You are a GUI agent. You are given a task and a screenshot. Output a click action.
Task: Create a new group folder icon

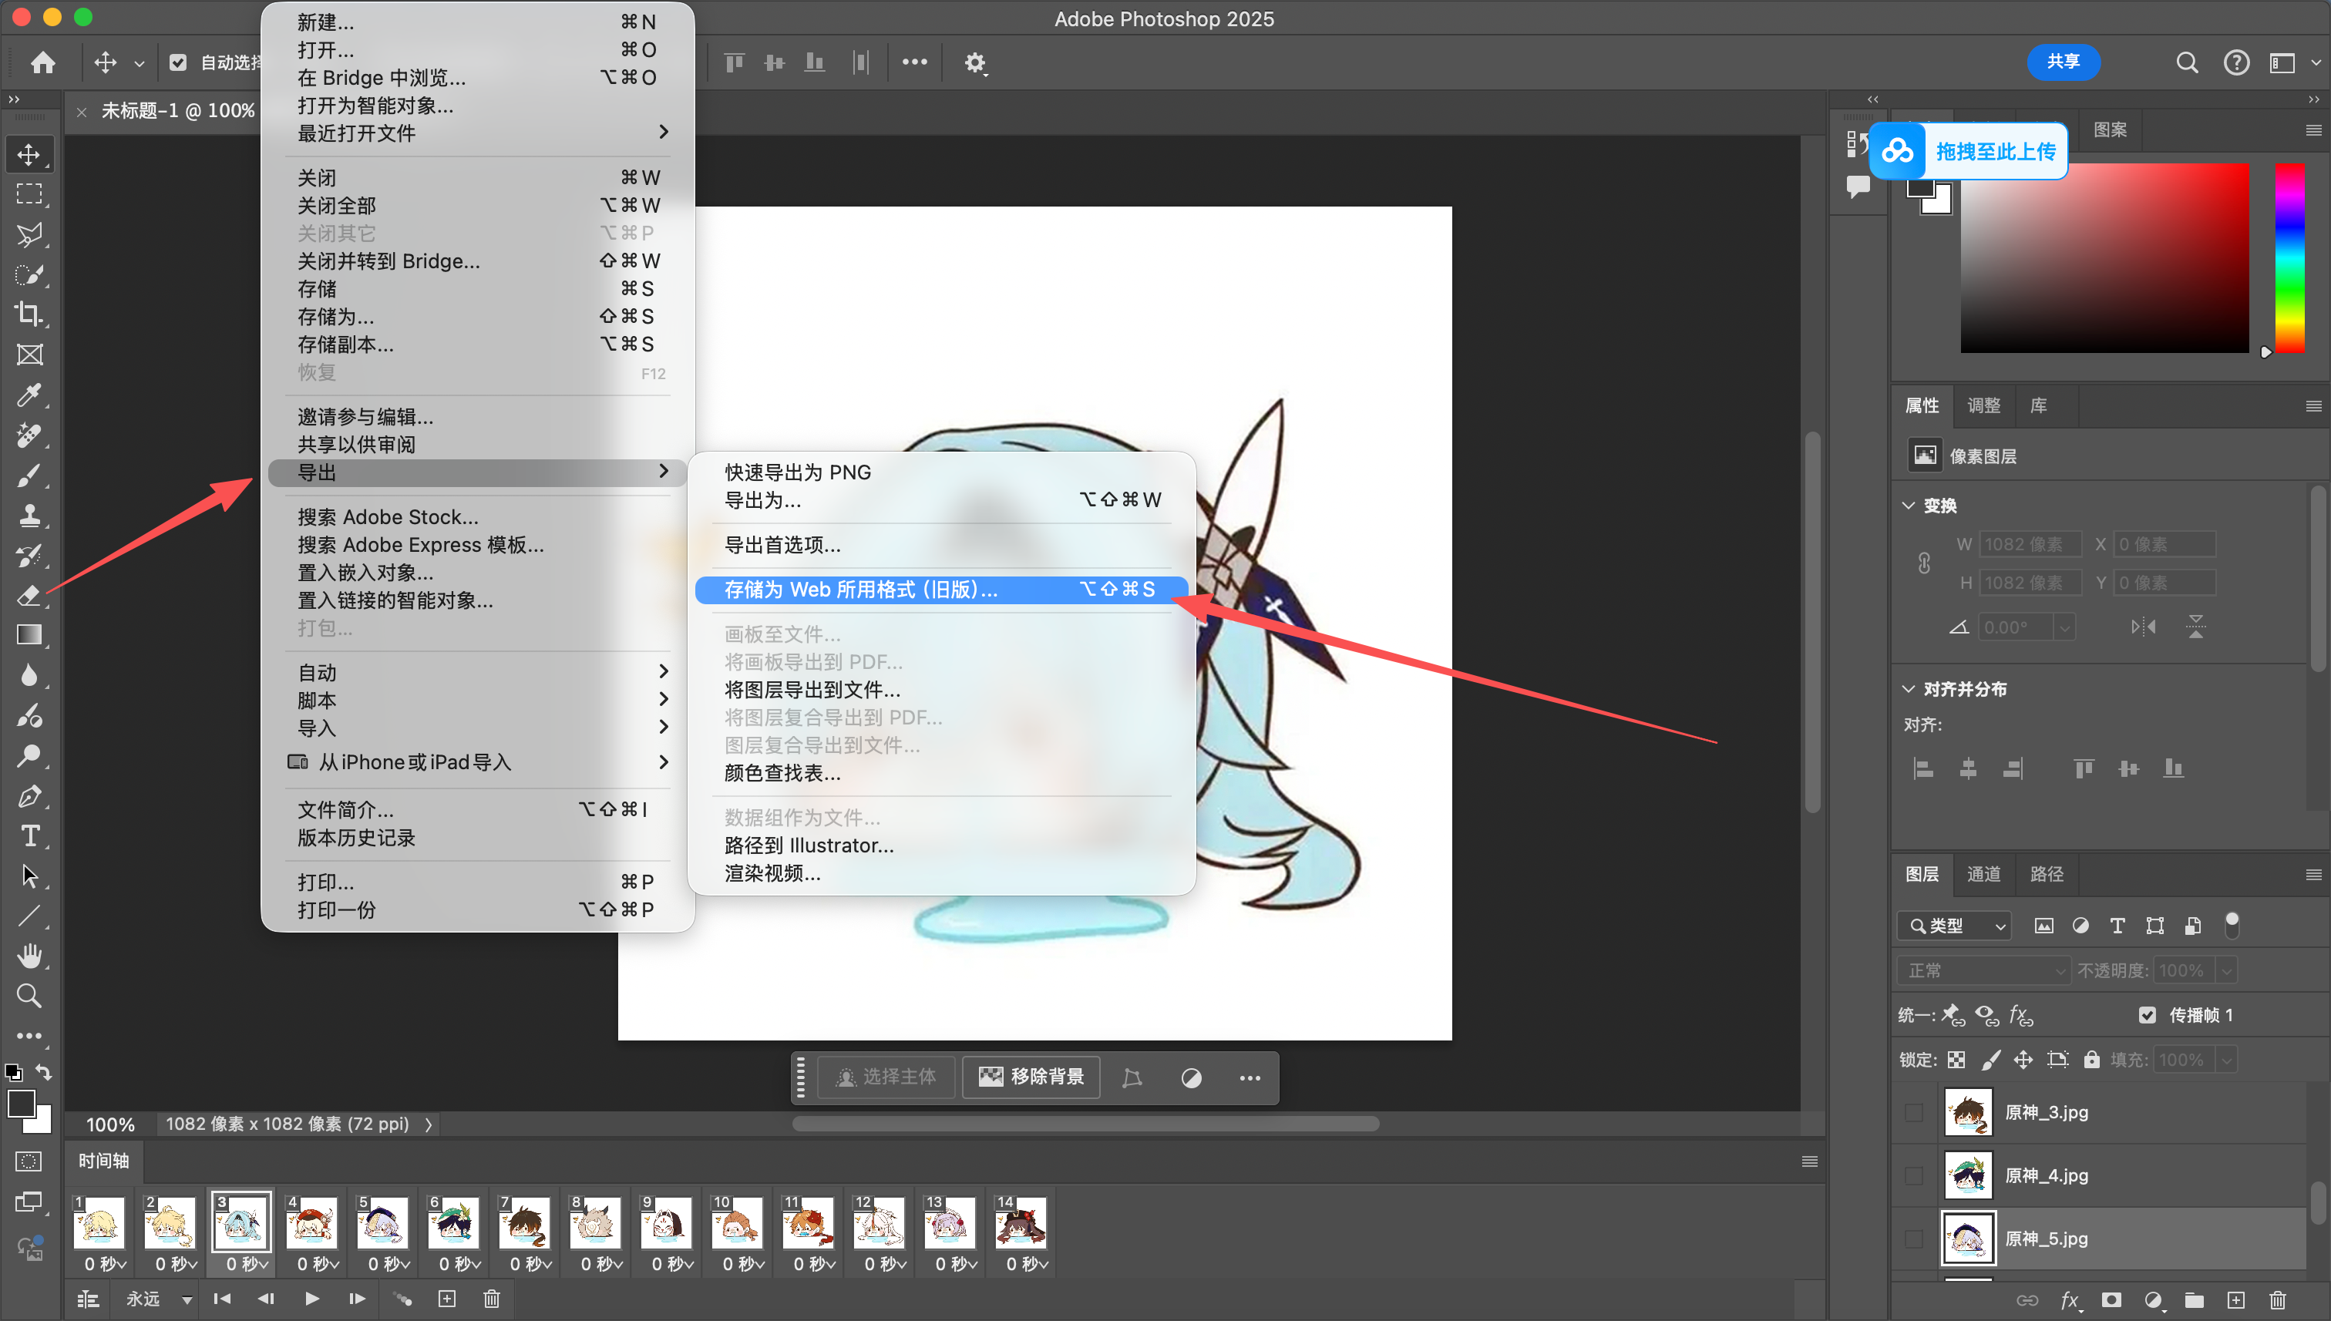pyautogui.click(x=2194, y=1300)
